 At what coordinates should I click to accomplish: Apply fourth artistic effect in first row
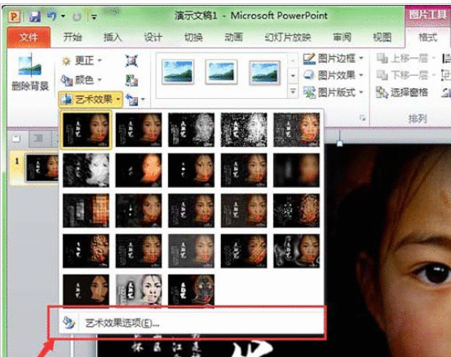pos(244,130)
